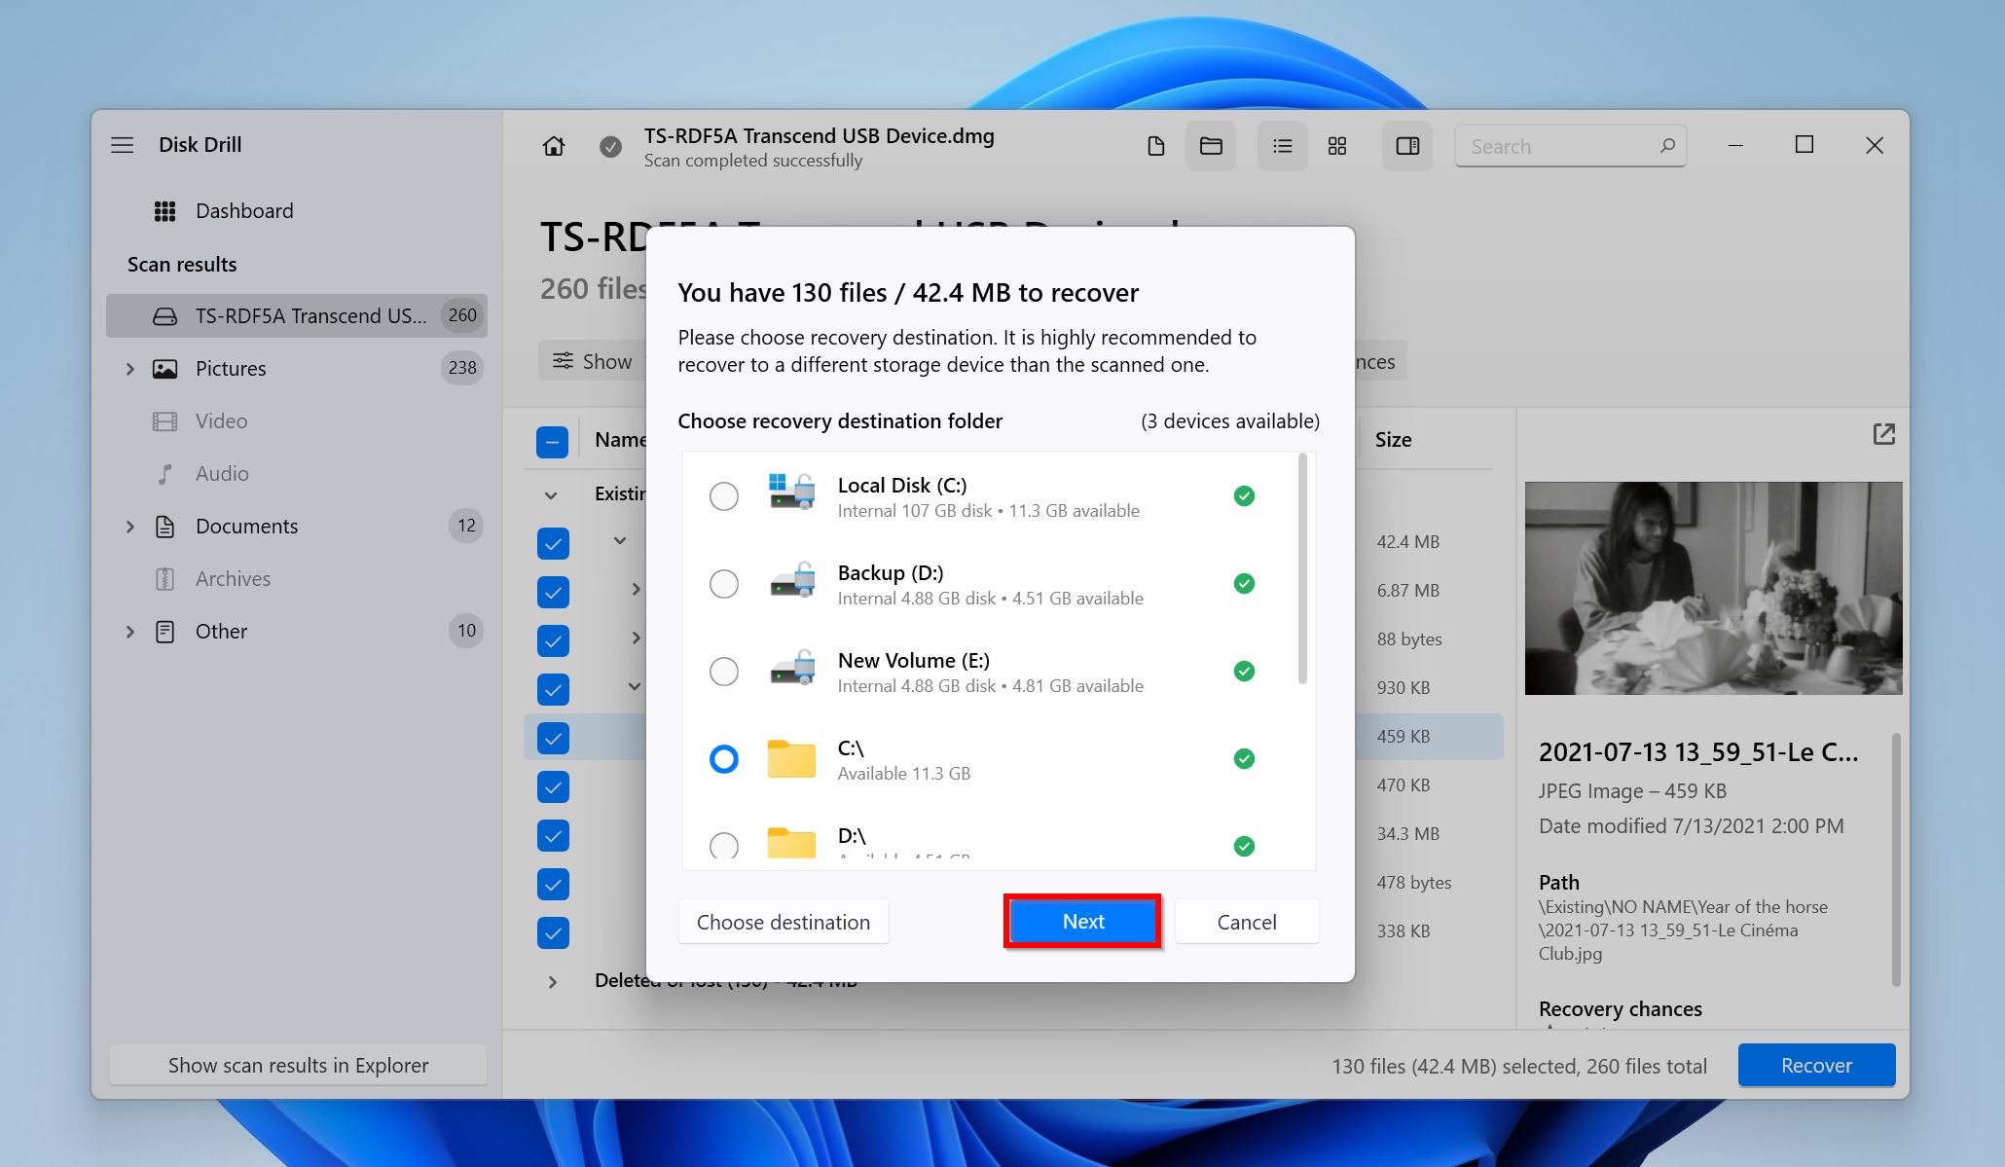Click the list view icon
This screenshot has width=2005, height=1167.
point(1279,144)
